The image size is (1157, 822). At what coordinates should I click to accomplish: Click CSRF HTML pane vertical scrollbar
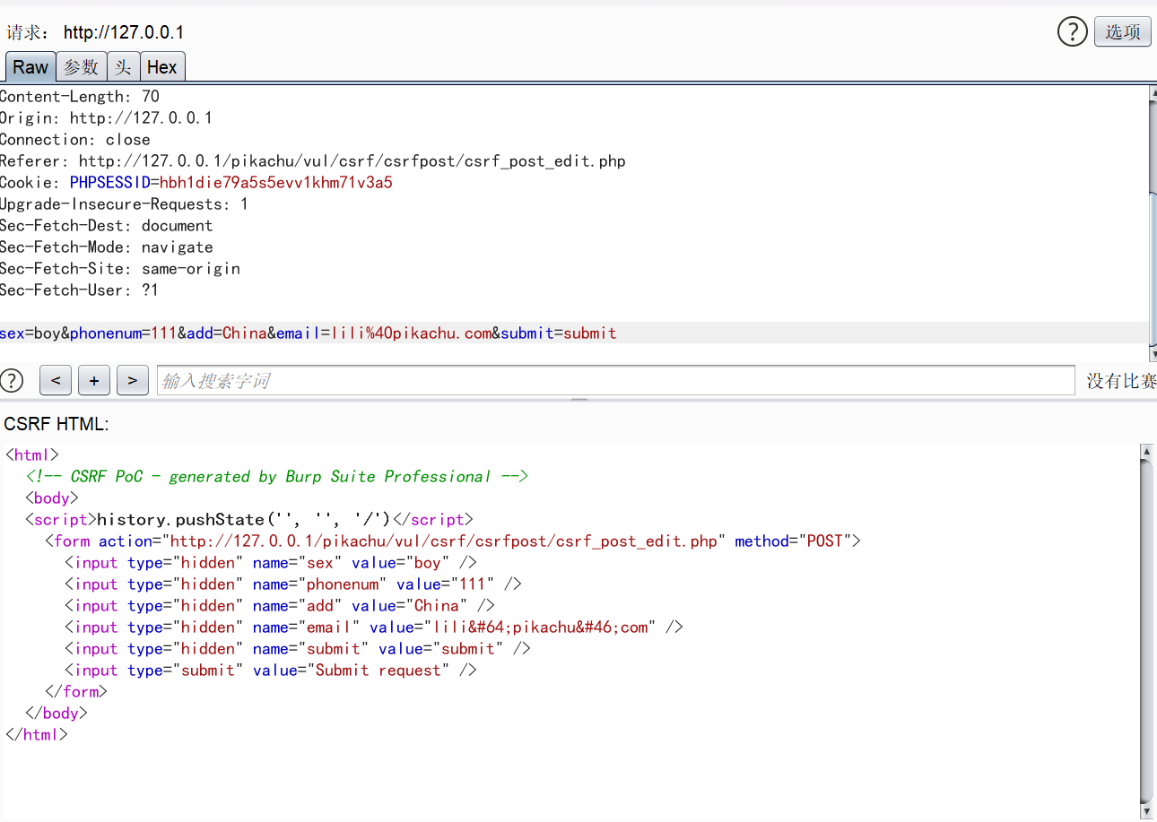(x=1146, y=630)
